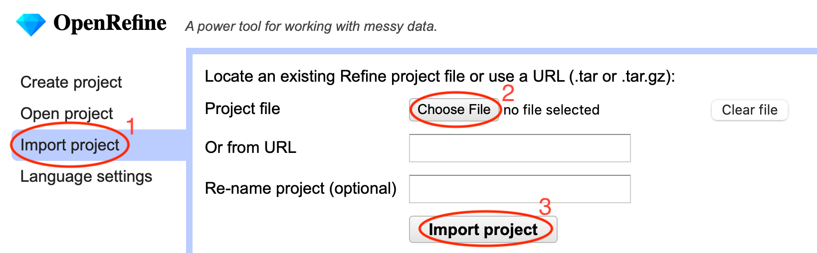Image resolution: width=817 pixels, height=253 pixels.
Task: Click the red number 3 annotation
Action: coord(545,207)
